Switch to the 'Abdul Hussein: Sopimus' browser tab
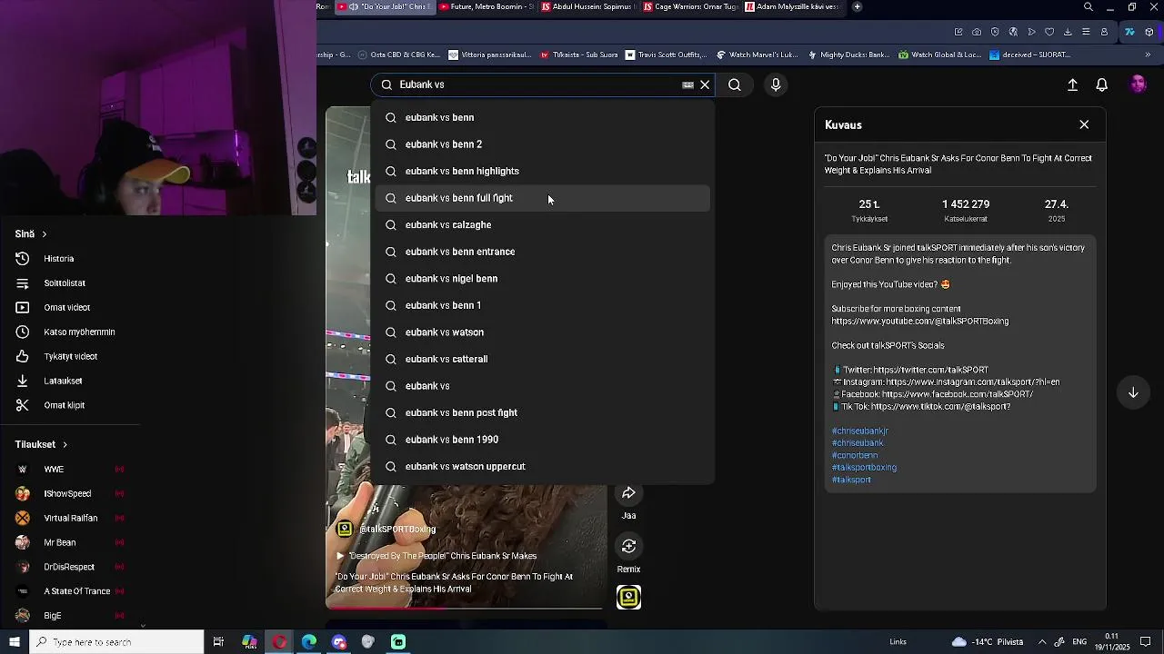The image size is (1164, 654). 587,6
